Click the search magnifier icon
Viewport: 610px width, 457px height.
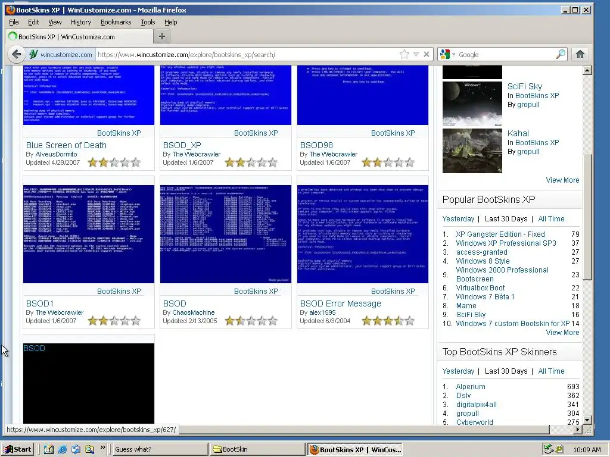(x=560, y=54)
